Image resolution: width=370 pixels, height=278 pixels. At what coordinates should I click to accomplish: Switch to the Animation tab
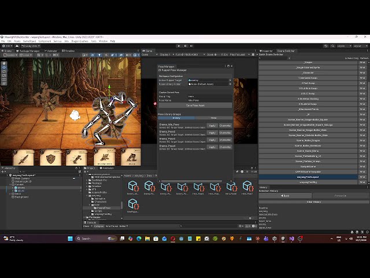(x=106, y=168)
